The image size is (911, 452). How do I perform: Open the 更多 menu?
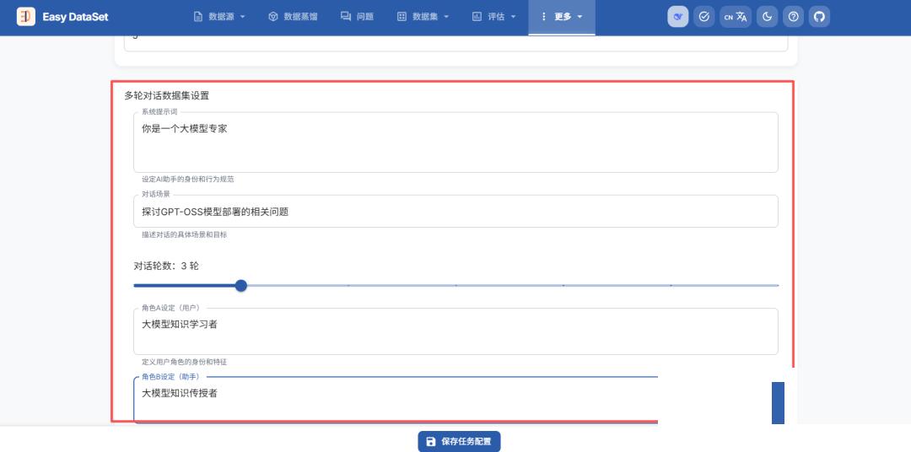click(x=562, y=17)
